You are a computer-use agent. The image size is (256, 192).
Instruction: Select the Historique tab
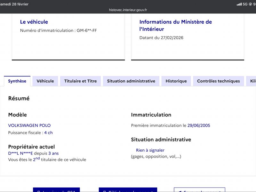point(176,81)
